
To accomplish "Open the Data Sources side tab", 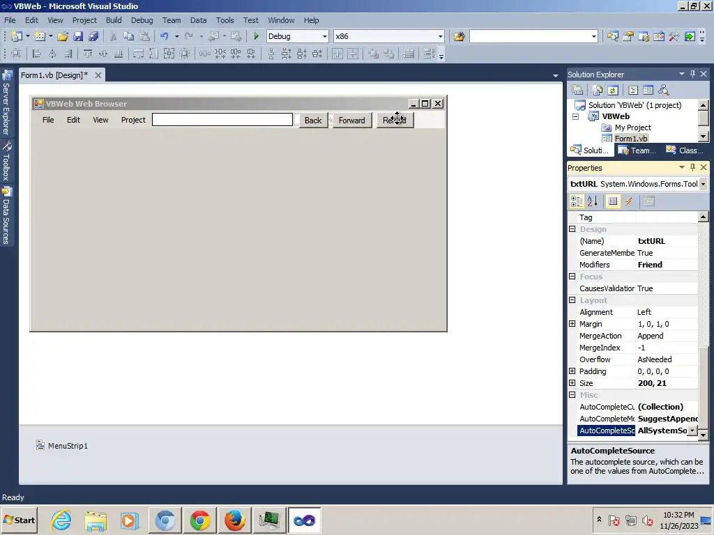I will [6, 216].
